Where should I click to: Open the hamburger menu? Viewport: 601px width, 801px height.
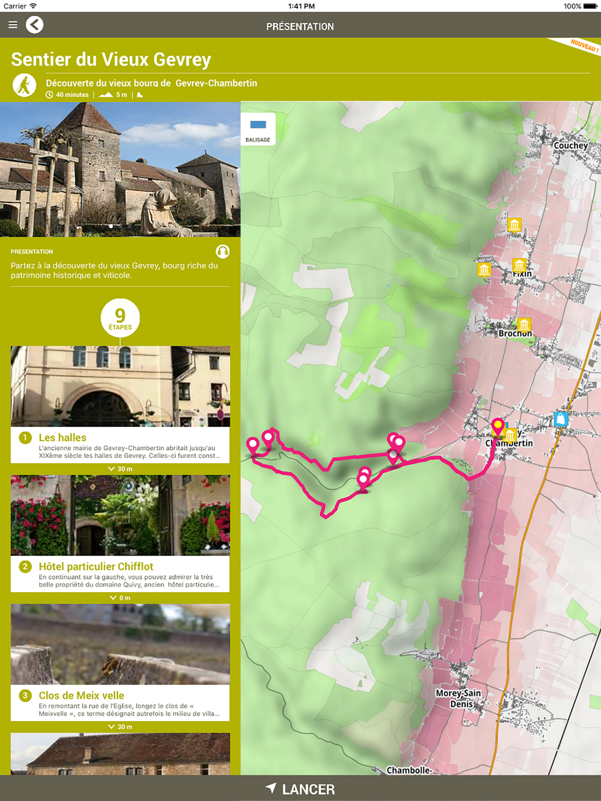coord(13,25)
